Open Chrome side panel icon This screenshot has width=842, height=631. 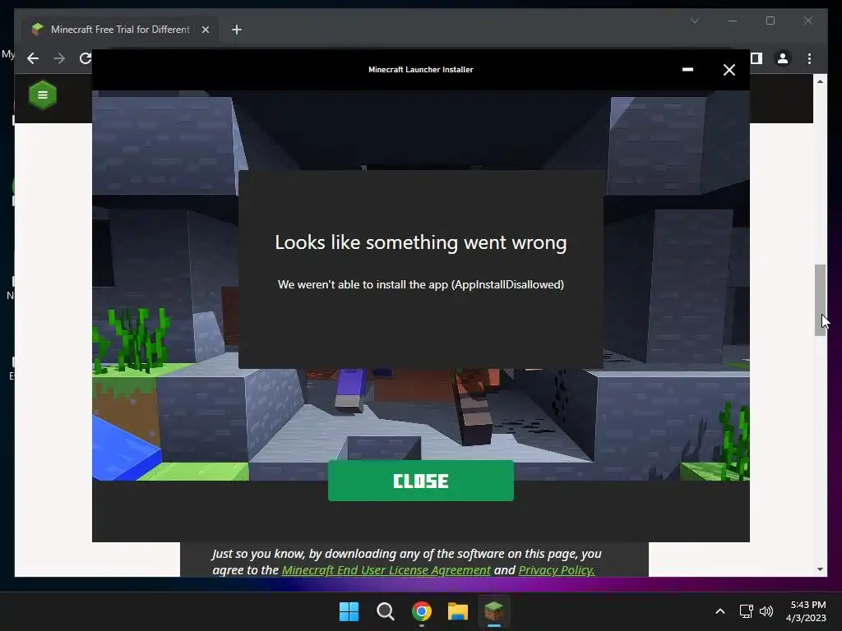click(x=756, y=58)
